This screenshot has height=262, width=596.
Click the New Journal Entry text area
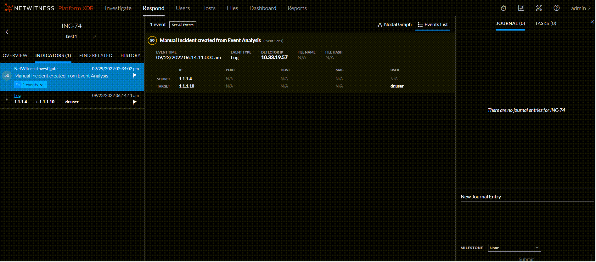[527, 220]
